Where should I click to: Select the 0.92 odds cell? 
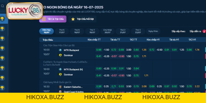tap(174, 86)
